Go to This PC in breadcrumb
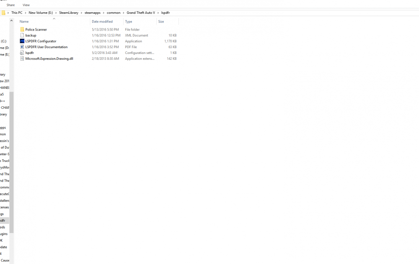 (17, 13)
